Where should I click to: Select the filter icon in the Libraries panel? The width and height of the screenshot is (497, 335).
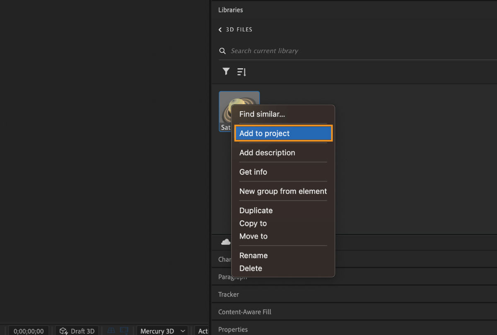(226, 72)
